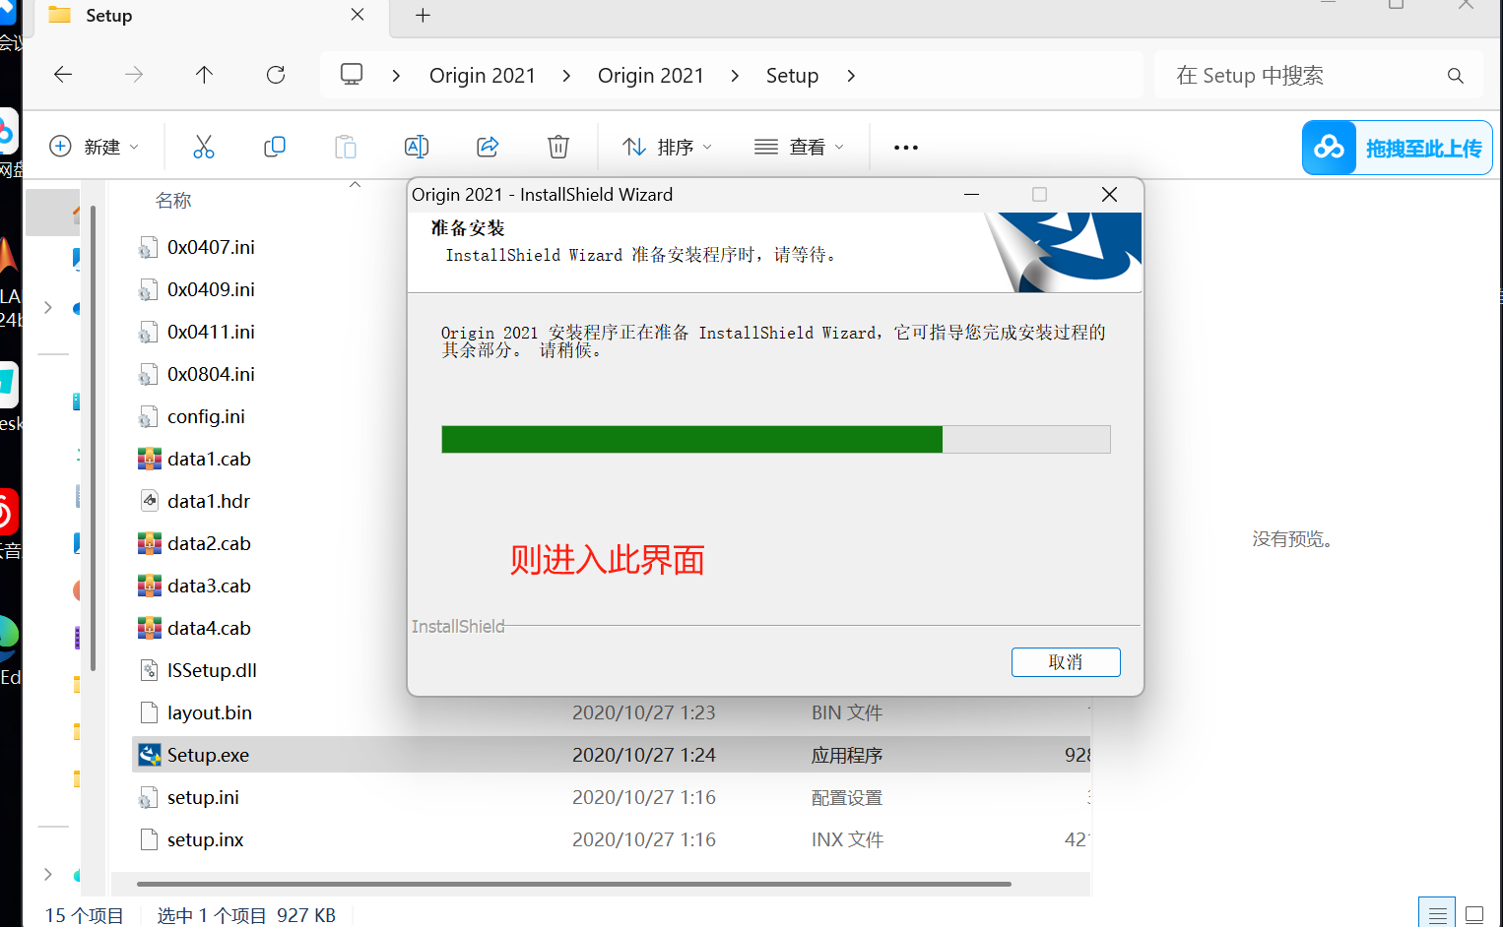Switch to details view in the status bar
1503x927 pixels.
tap(1437, 913)
